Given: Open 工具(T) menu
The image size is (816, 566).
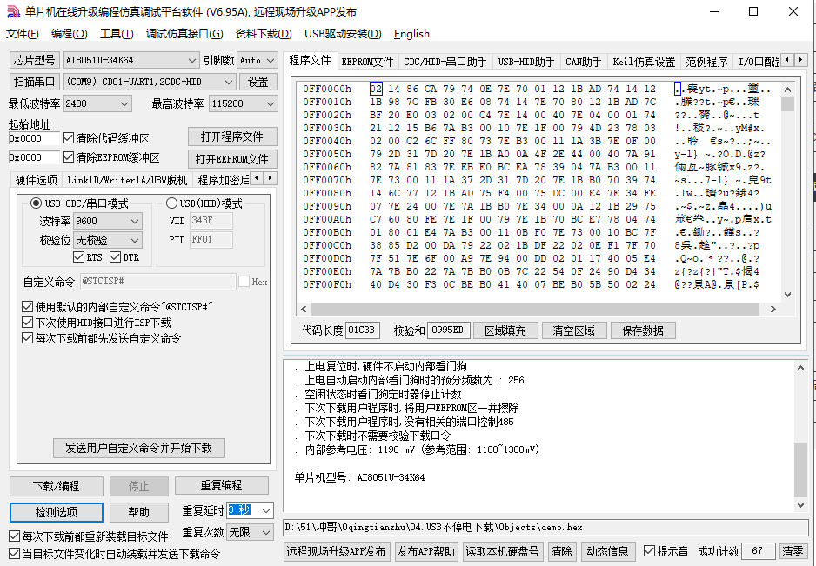Looking at the screenshot, I should point(117,34).
